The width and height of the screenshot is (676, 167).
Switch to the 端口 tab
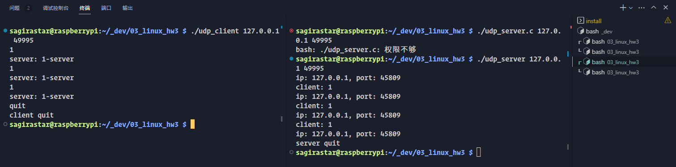pyautogui.click(x=106, y=8)
